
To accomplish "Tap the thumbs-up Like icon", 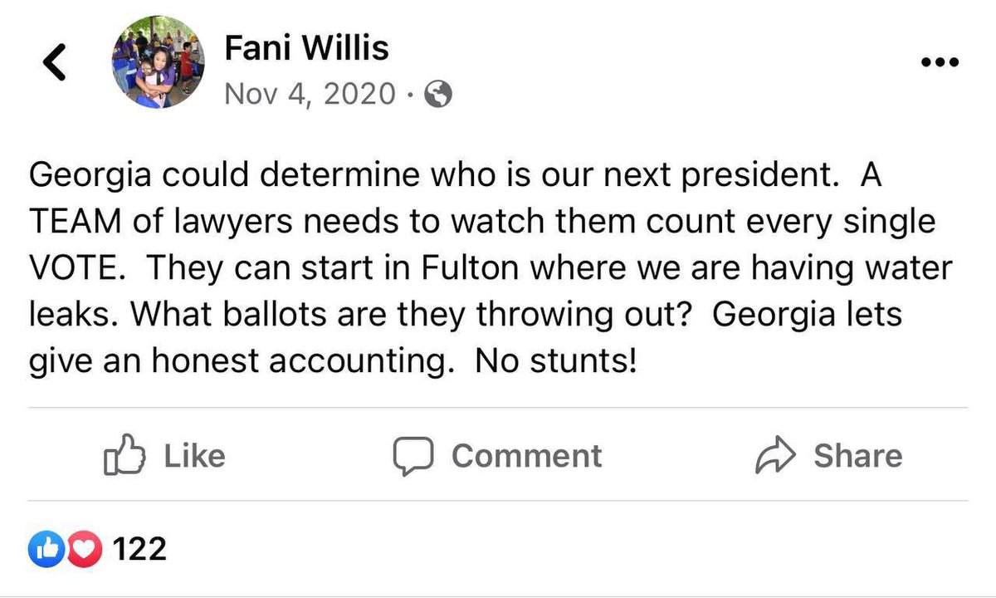I will pyautogui.click(x=124, y=455).
